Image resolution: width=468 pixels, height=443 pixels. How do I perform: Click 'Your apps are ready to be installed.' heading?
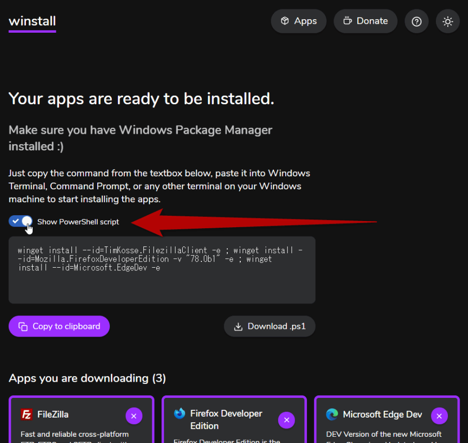[x=141, y=99]
